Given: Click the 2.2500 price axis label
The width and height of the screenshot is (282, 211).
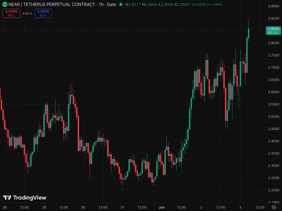Looking at the screenshot, I should pyautogui.click(x=274, y=178).
